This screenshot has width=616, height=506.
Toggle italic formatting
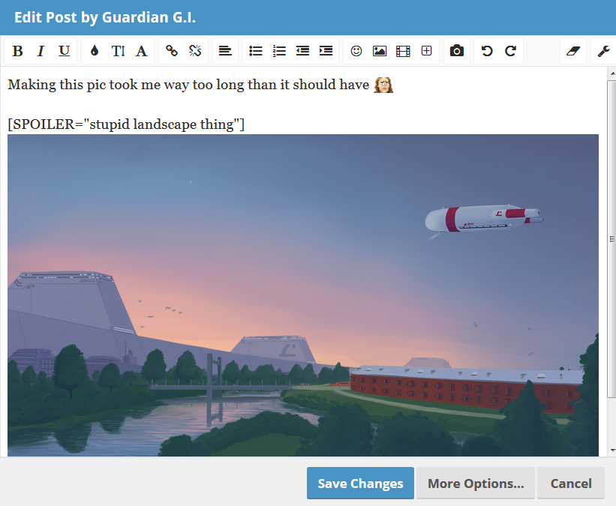[41, 51]
